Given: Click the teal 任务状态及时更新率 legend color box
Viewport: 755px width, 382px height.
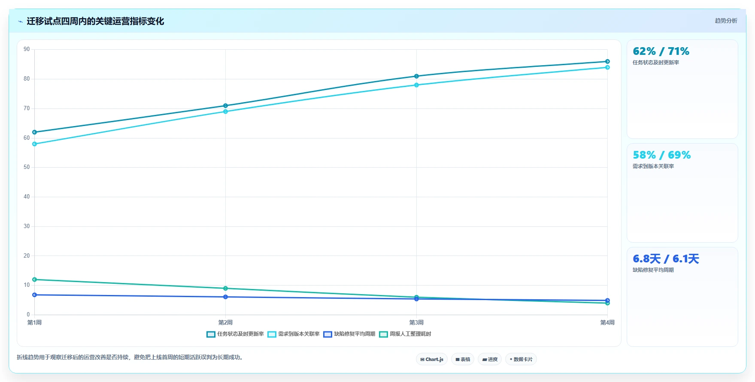Looking at the screenshot, I should point(211,334).
